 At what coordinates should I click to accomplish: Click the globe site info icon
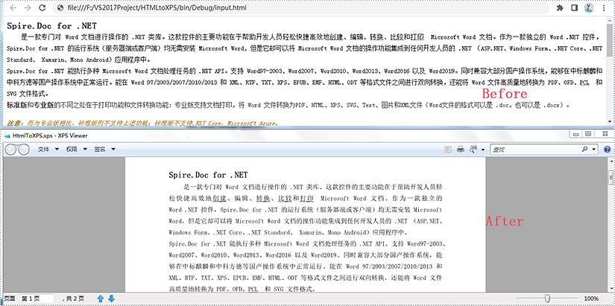tap(60, 7)
